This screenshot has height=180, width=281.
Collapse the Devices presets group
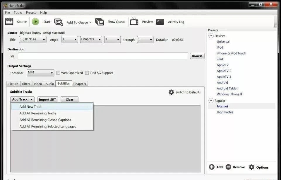coord(211,35)
